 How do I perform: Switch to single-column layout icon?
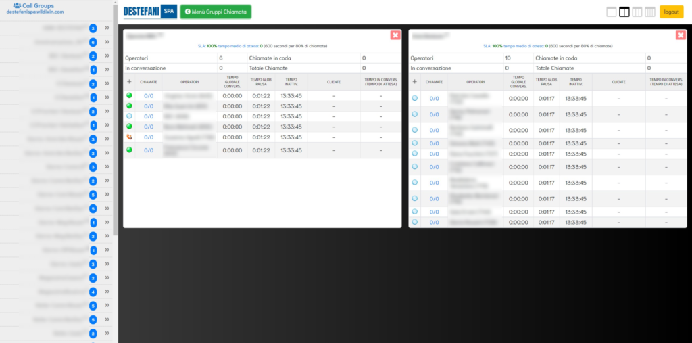click(612, 12)
